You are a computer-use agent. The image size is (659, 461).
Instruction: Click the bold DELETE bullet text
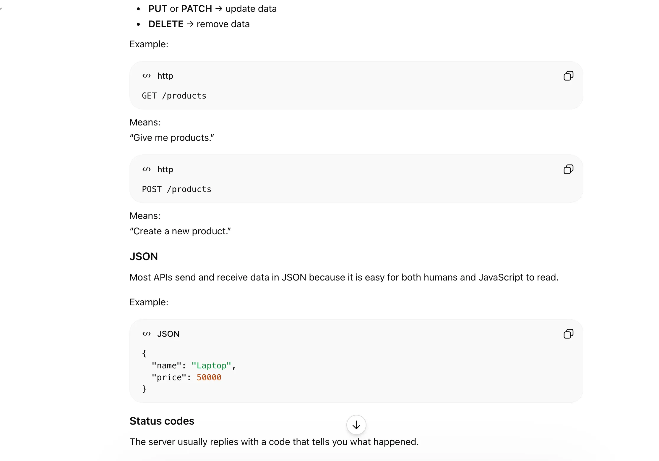click(166, 24)
